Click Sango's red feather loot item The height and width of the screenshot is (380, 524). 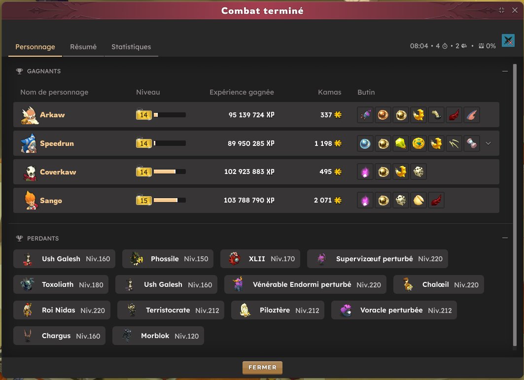[x=436, y=201]
